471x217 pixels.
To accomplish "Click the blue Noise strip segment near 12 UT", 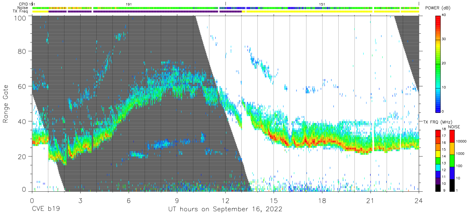I will [232, 8].
